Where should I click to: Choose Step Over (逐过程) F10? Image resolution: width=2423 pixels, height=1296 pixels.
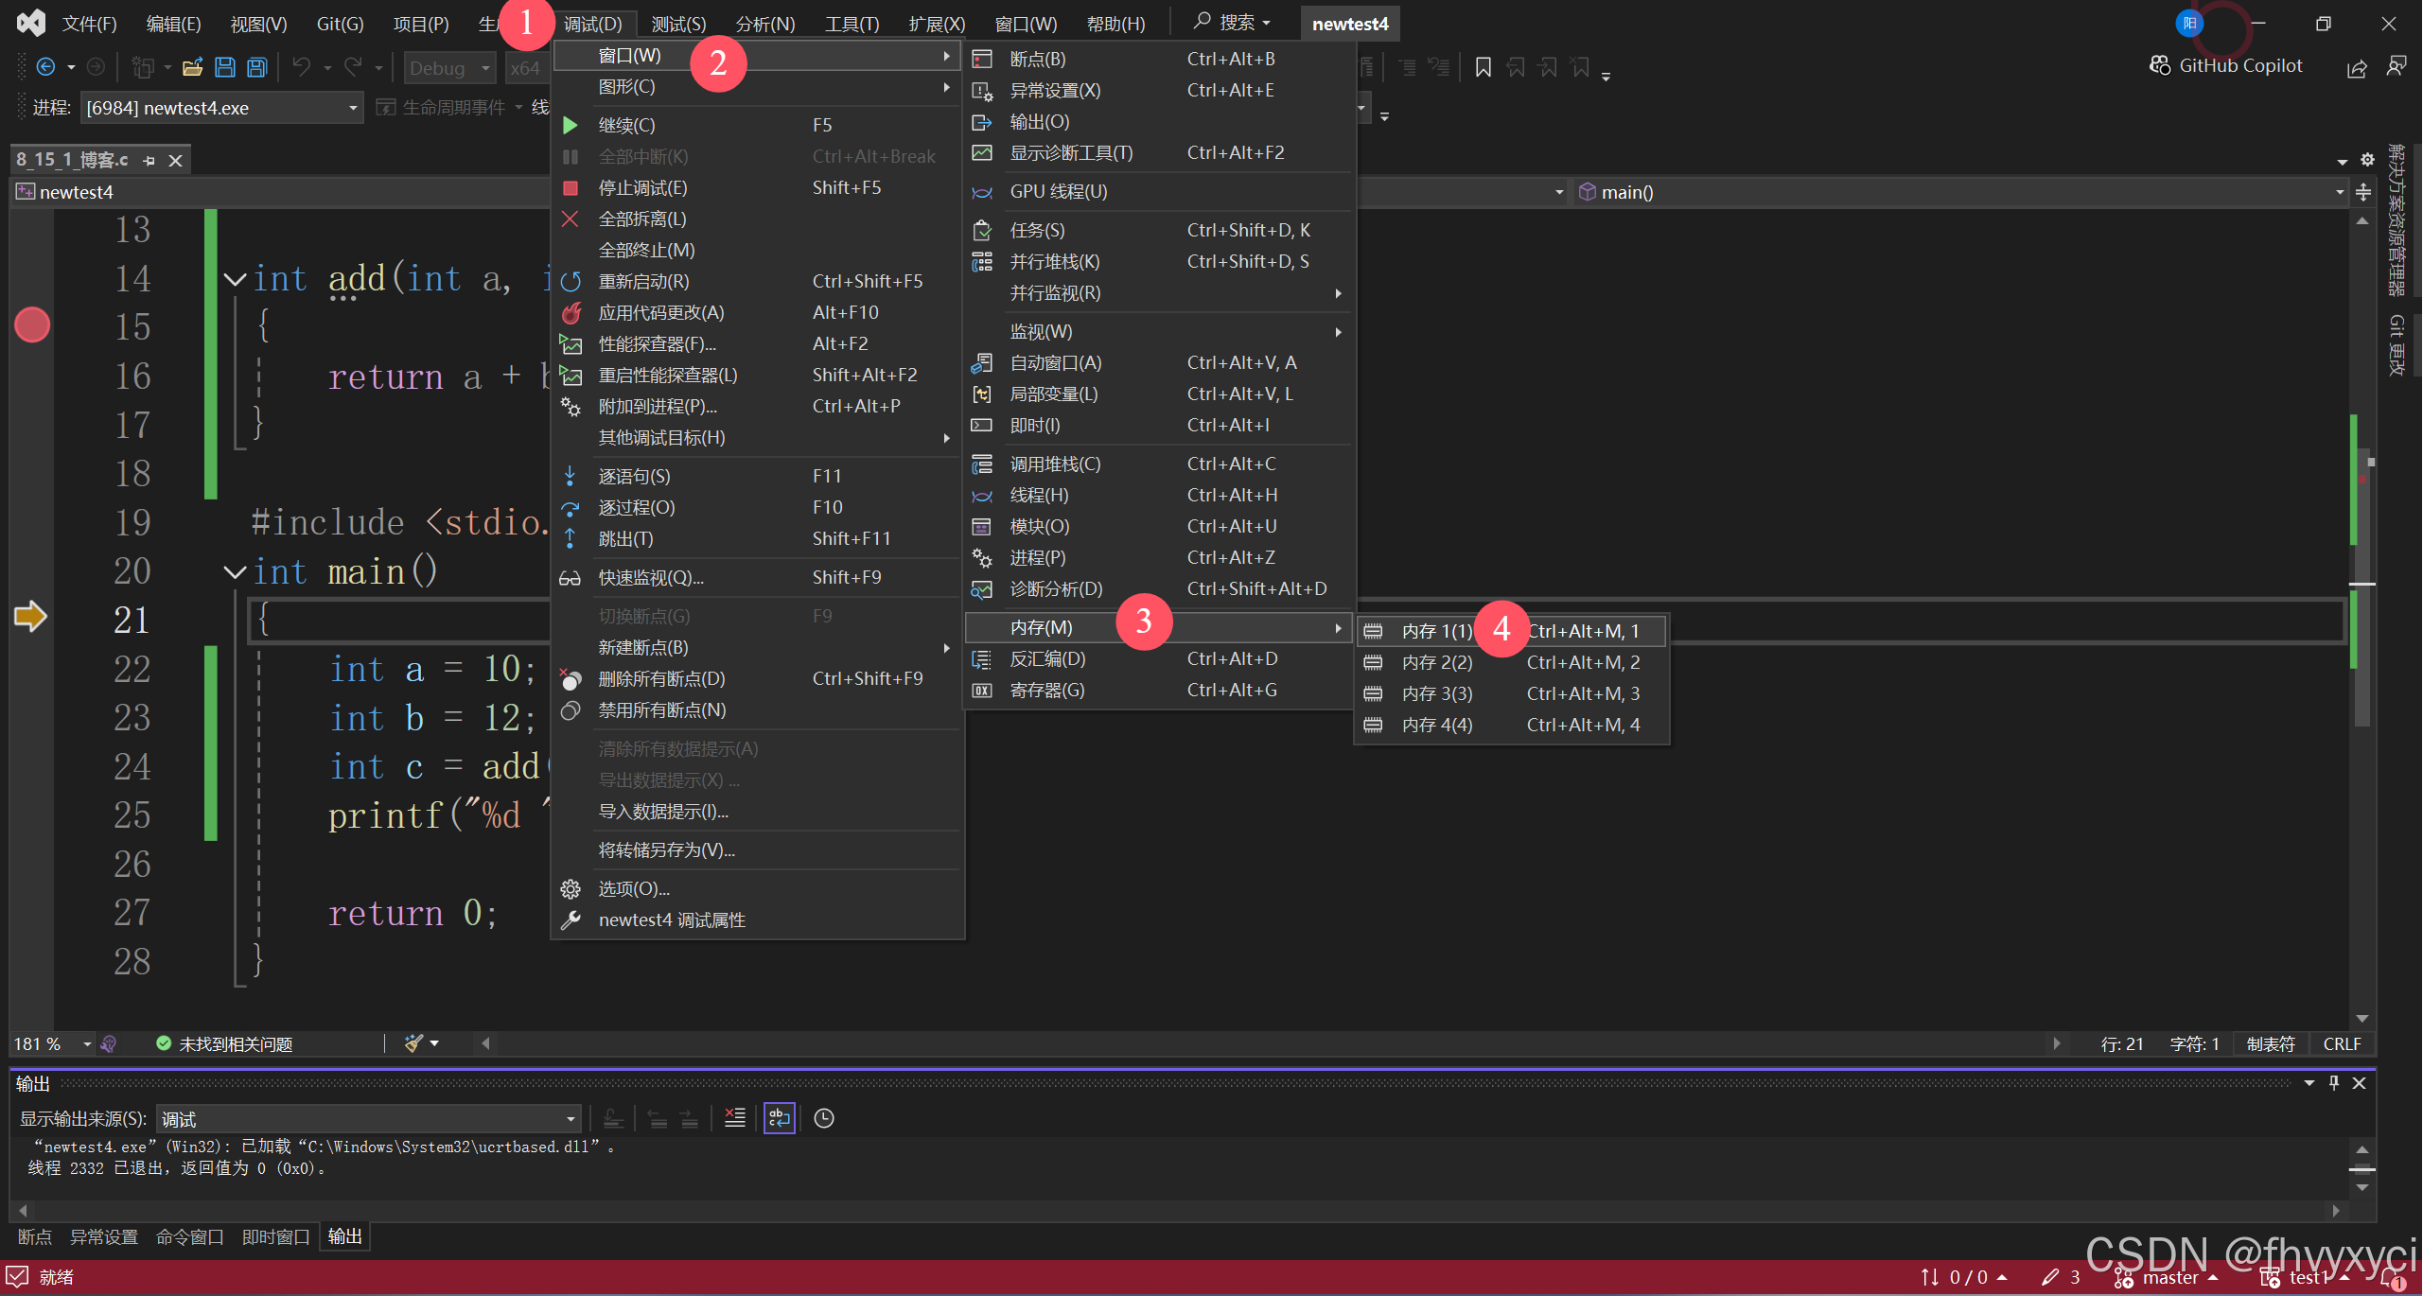tap(757, 507)
